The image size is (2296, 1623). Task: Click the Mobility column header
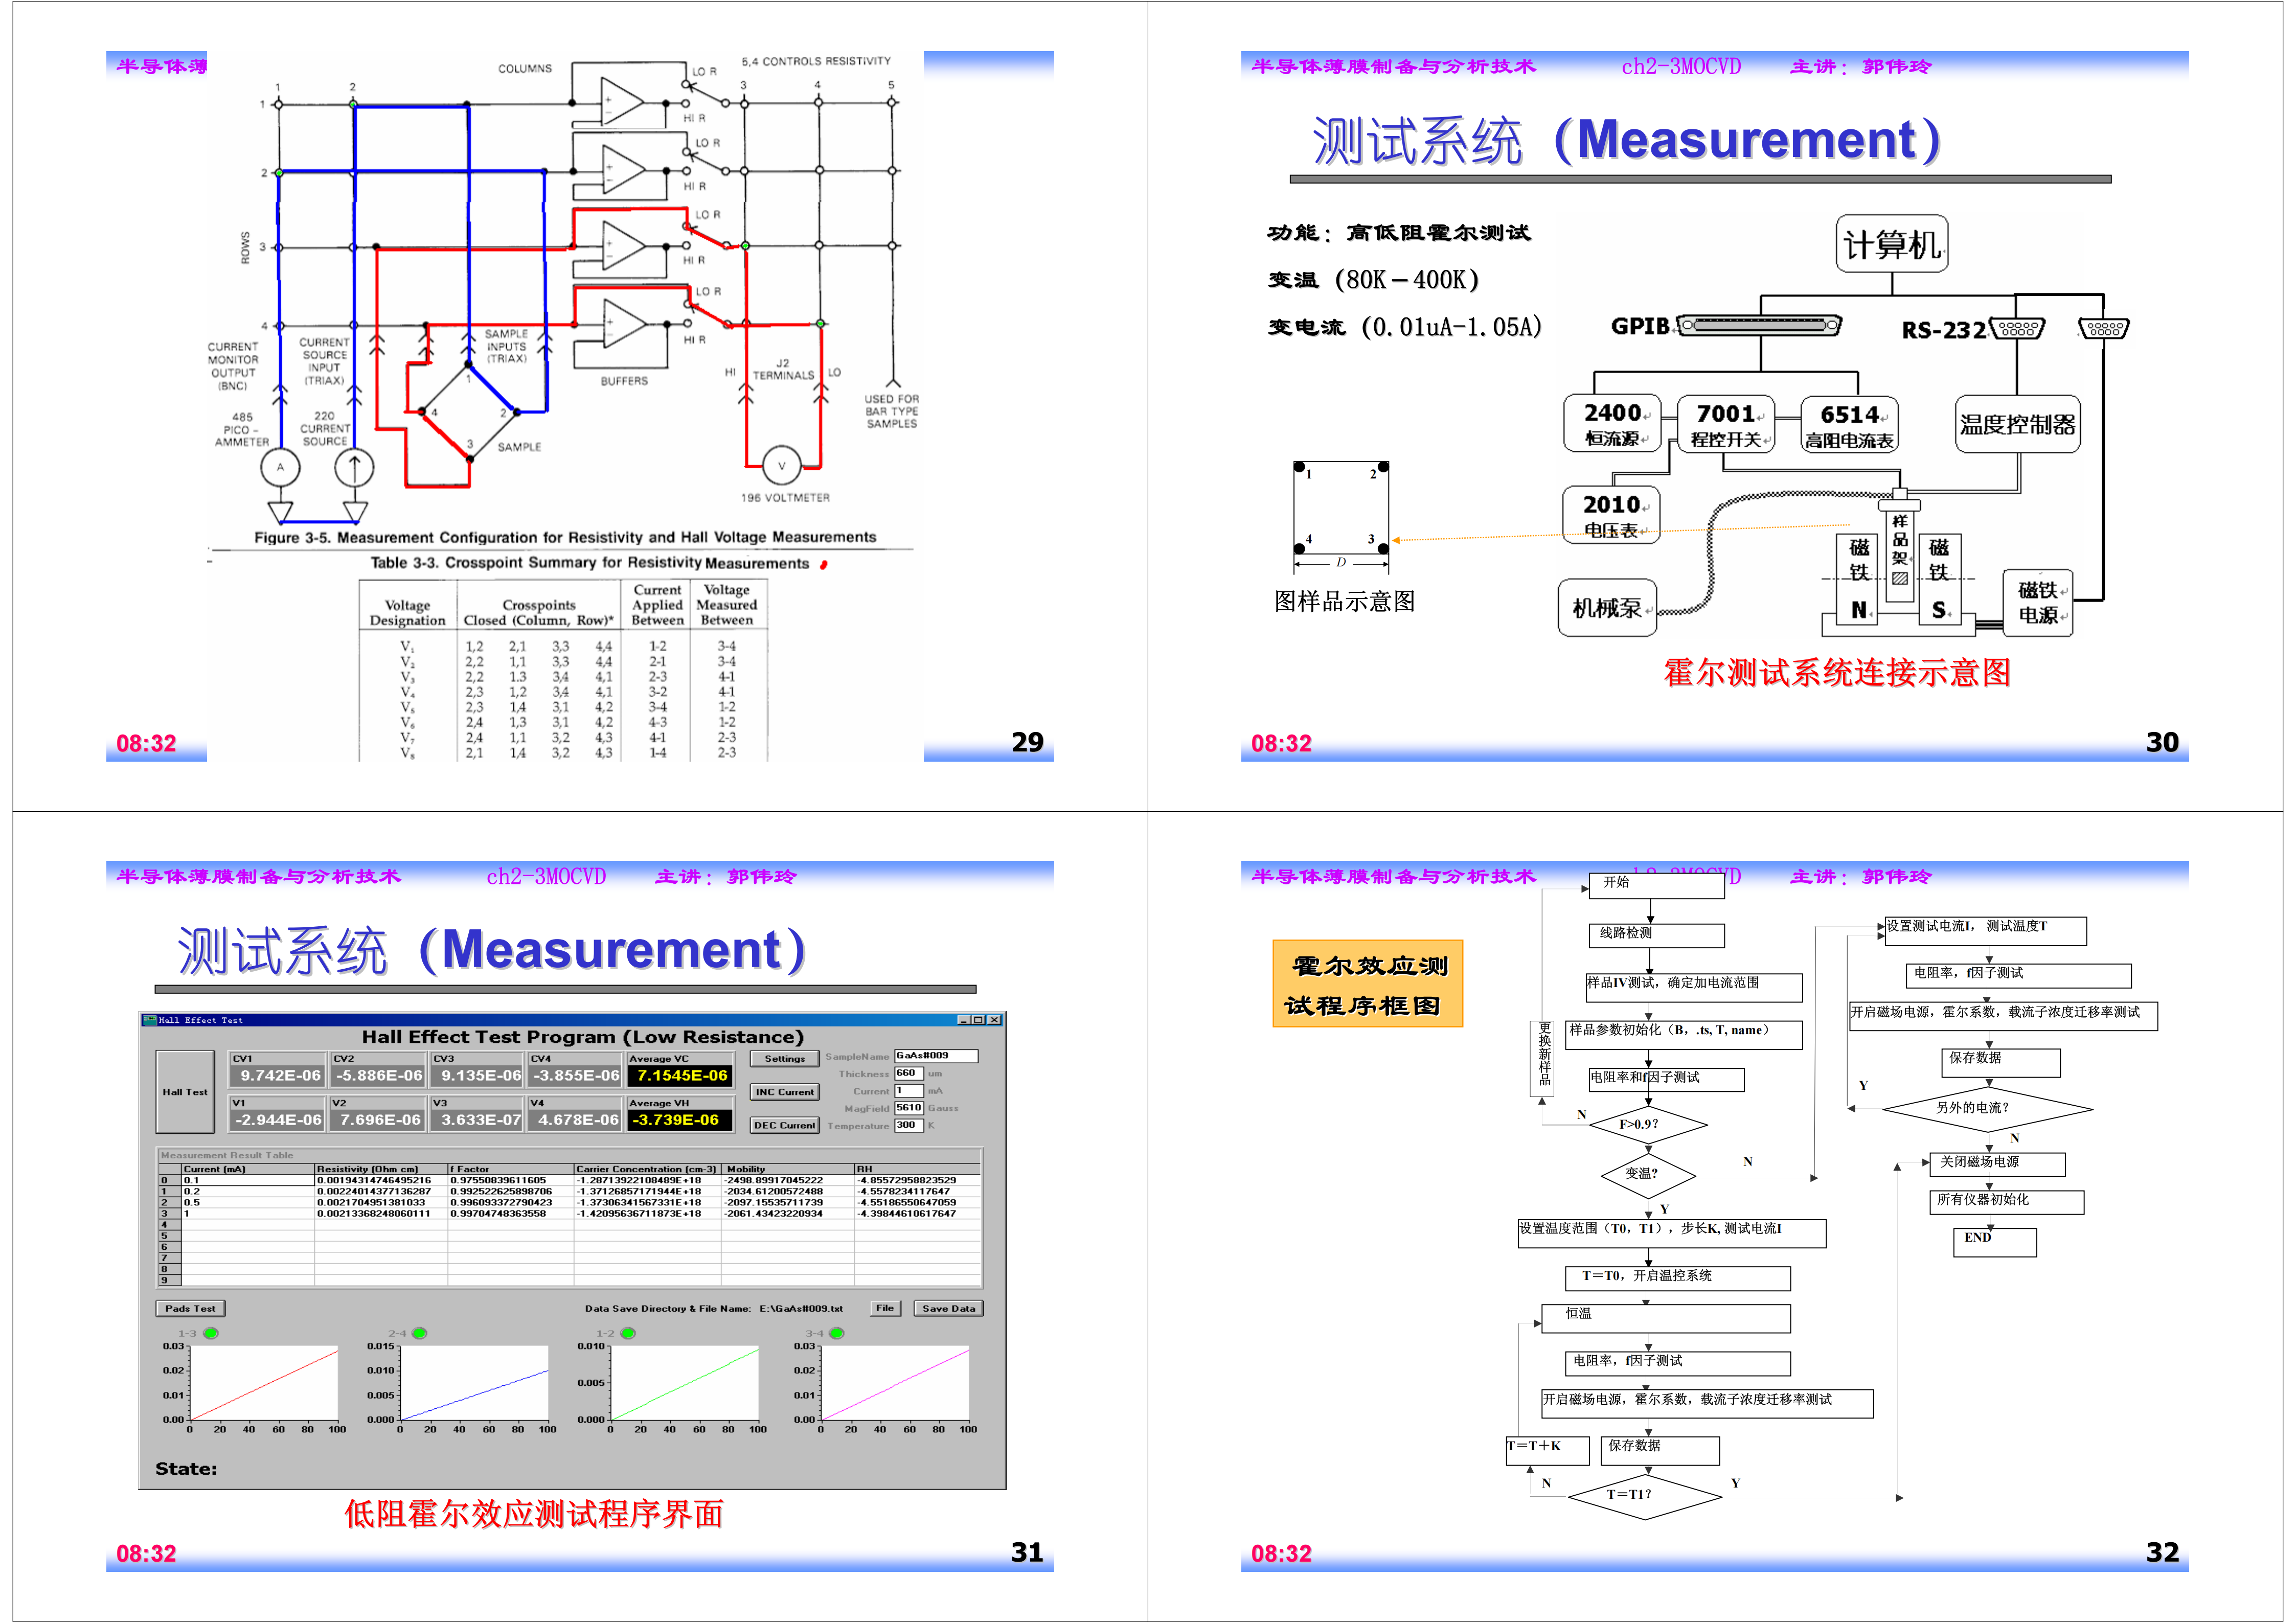tap(787, 1169)
